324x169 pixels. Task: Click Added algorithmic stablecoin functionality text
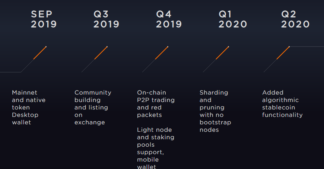click(x=282, y=104)
